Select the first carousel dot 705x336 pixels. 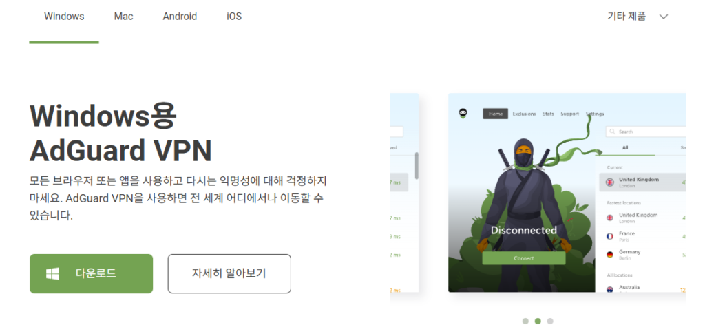click(525, 321)
